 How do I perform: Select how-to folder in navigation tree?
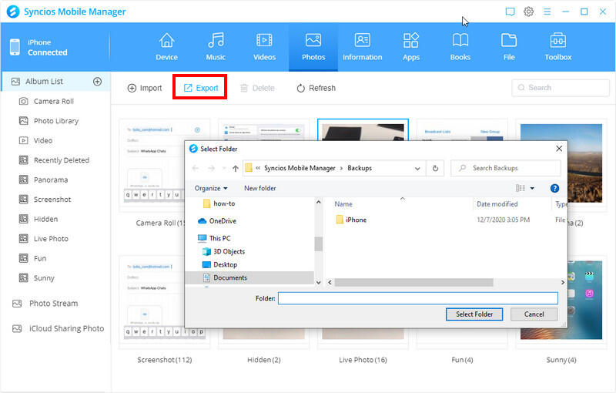[x=219, y=203]
